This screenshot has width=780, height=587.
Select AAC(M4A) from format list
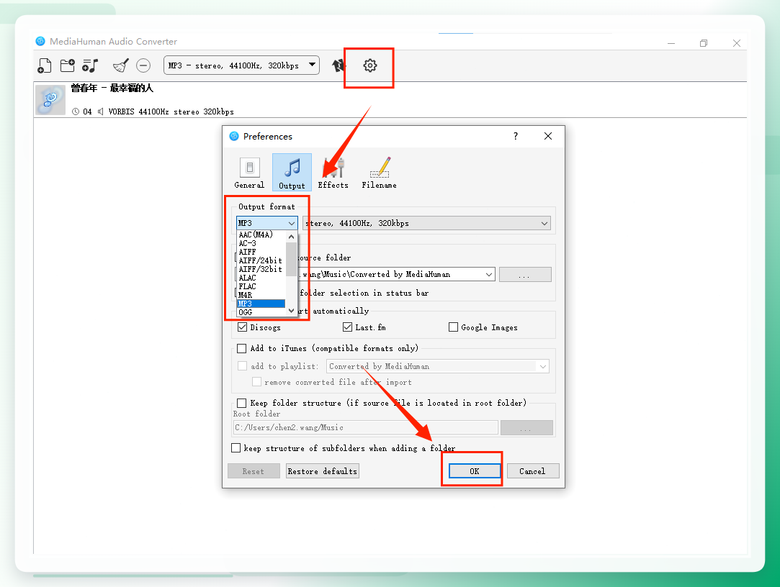pos(261,235)
